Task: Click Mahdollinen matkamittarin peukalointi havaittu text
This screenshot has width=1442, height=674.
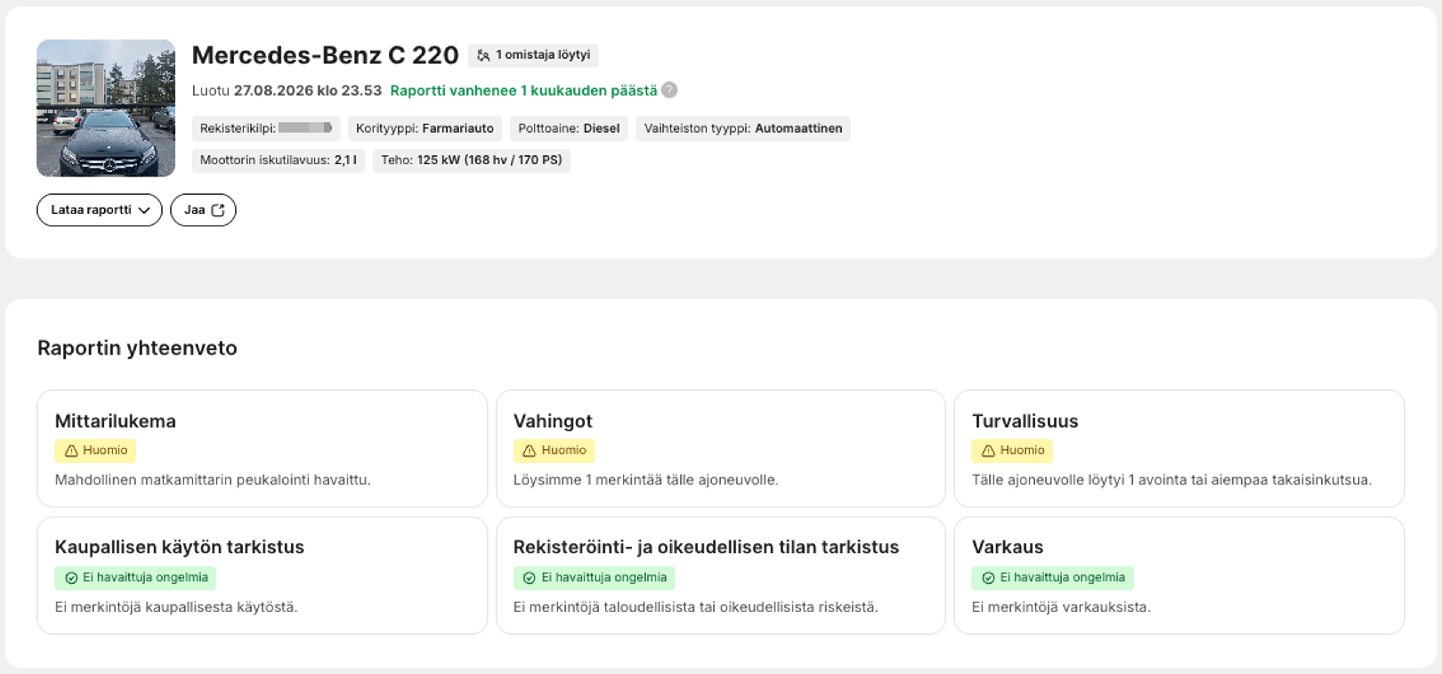Action: [x=213, y=480]
